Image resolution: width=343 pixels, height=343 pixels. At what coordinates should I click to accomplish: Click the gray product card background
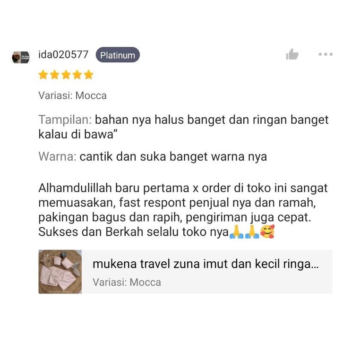coord(207,272)
